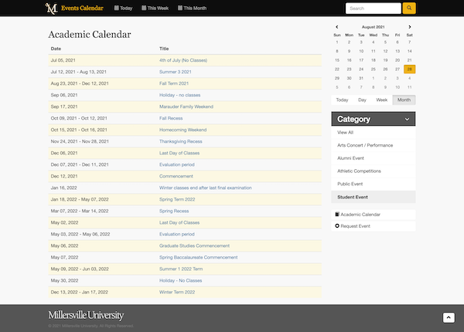Click the Academic Calendar book icon

click(337, 214)
